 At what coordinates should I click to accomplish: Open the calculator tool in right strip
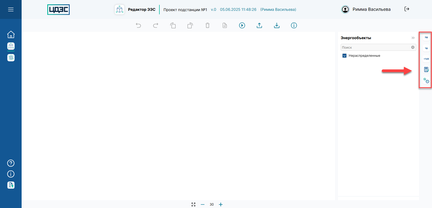pyautogui.click(x=426, y=70)
